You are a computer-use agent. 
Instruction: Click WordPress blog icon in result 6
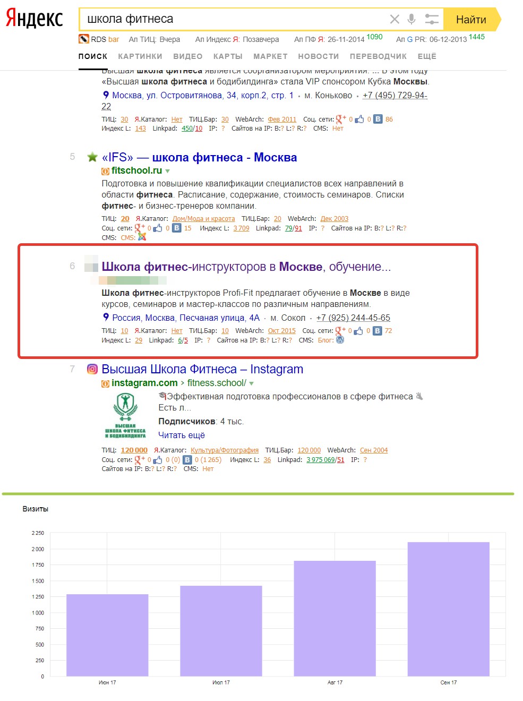point(340,340)
